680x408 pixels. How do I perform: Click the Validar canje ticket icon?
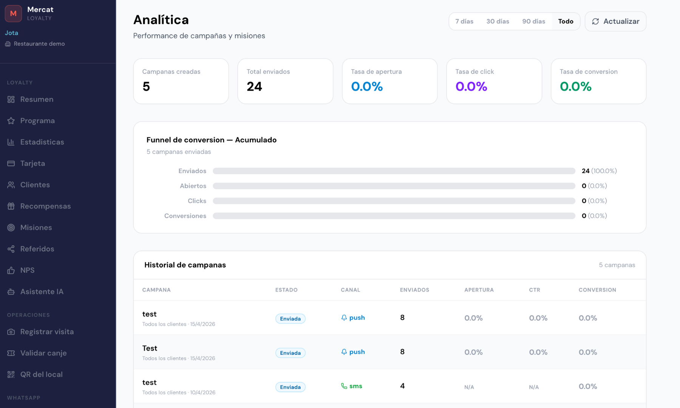coord(11,353)
